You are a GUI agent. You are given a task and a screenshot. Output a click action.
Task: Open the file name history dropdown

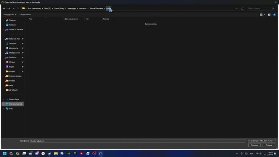pos(245,141)
